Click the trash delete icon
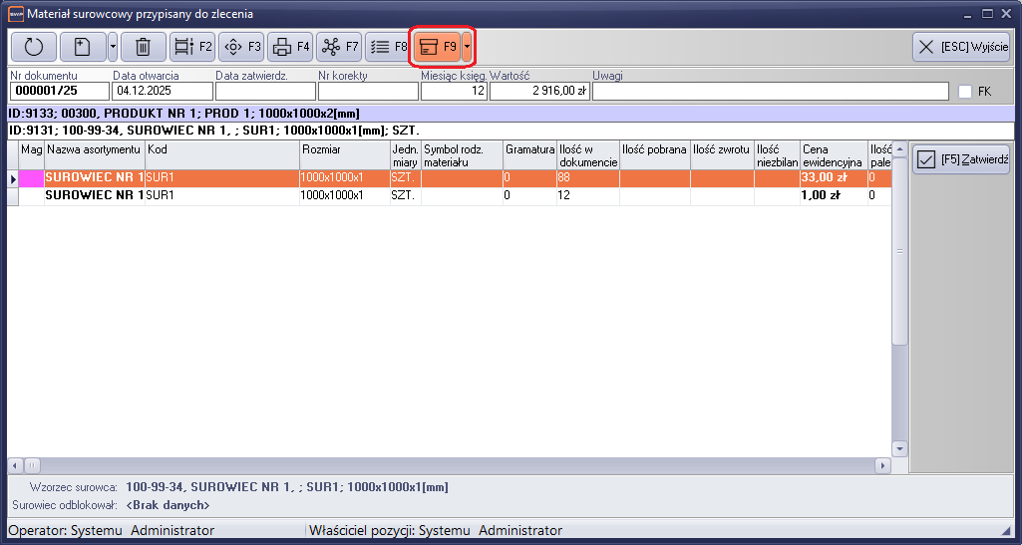This screenshot has height=545, width=1022. point(144,47)
